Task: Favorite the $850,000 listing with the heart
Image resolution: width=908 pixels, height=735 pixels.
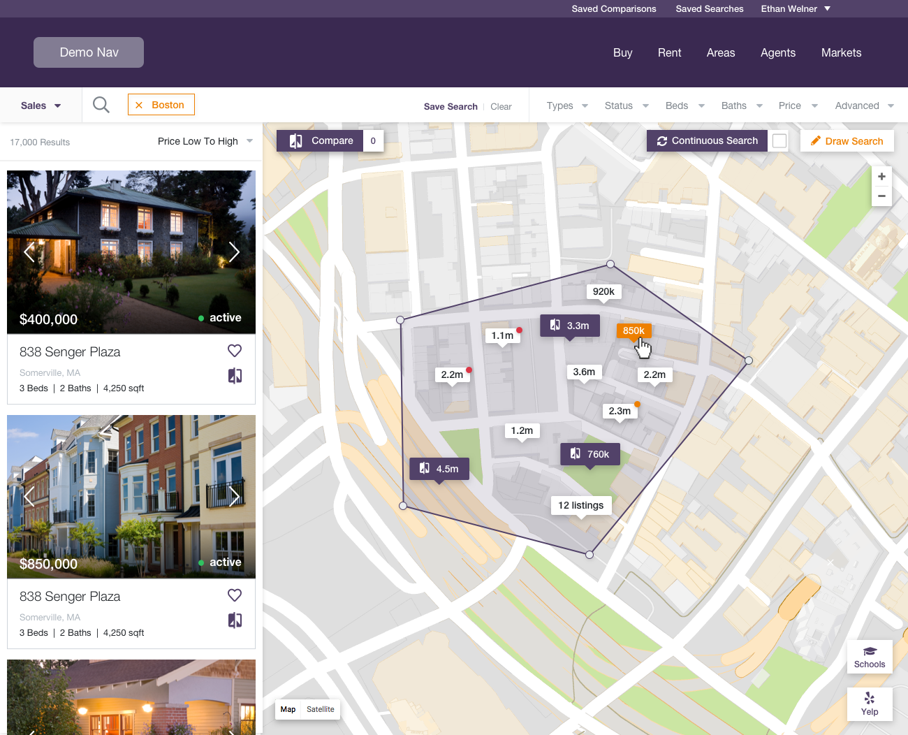Action: (235, 595)
